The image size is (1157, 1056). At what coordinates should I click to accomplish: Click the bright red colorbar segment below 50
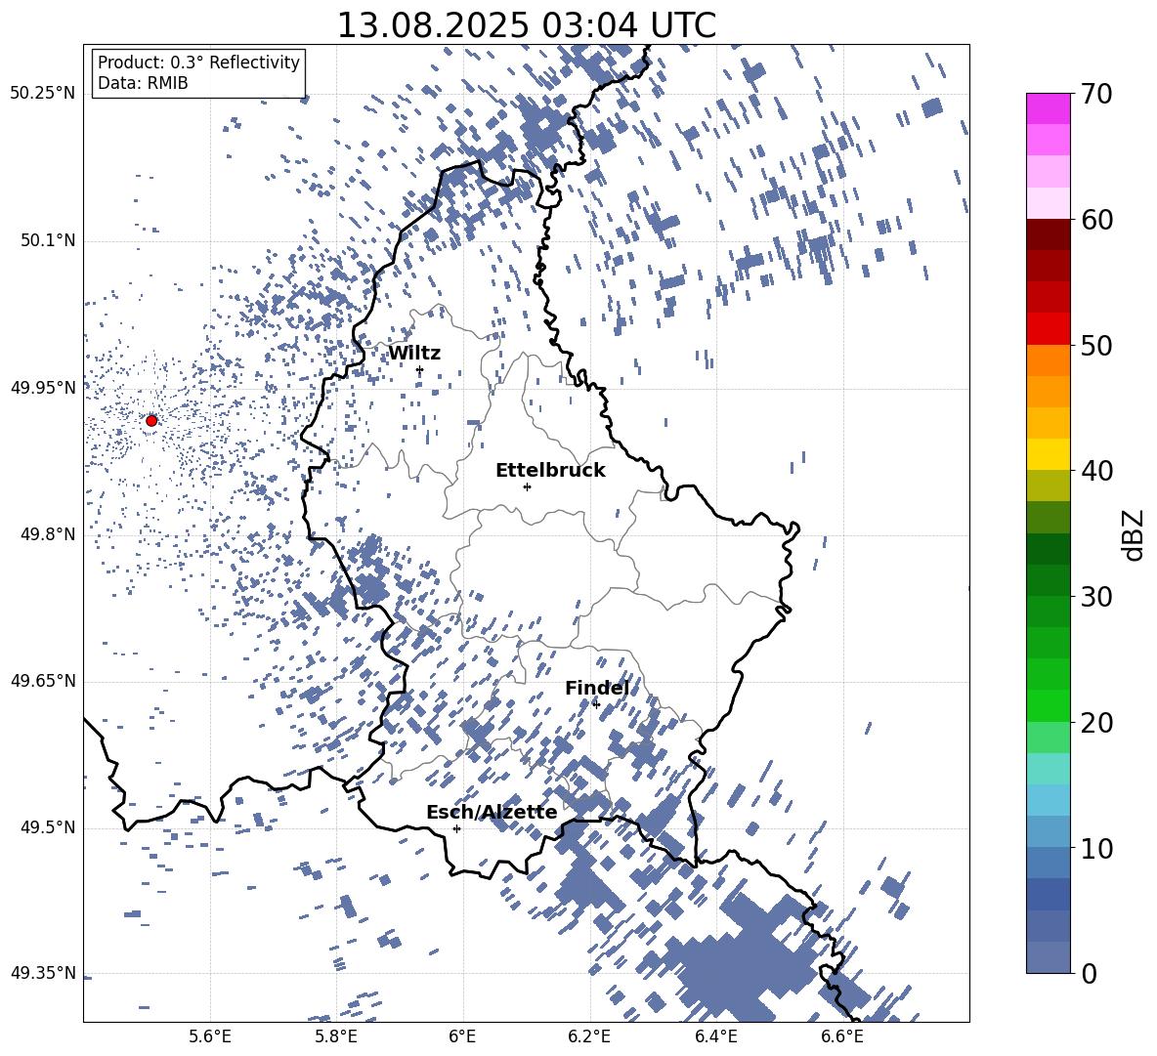pyautogui.click(x=1049, y=329)
